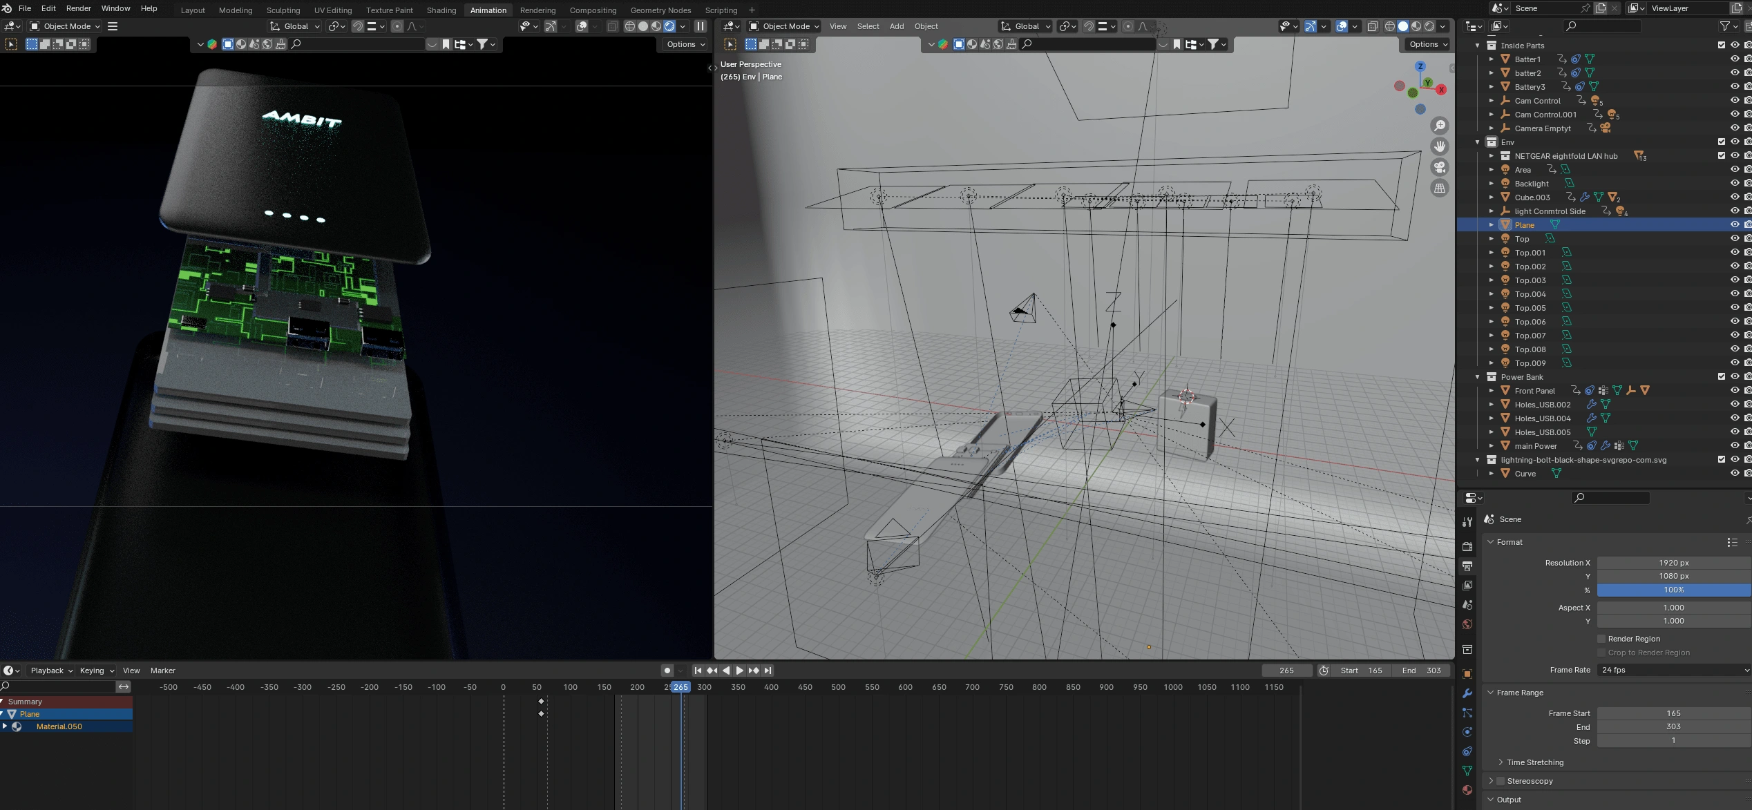Switch to the Shading workspace tab

coord(441,10)
